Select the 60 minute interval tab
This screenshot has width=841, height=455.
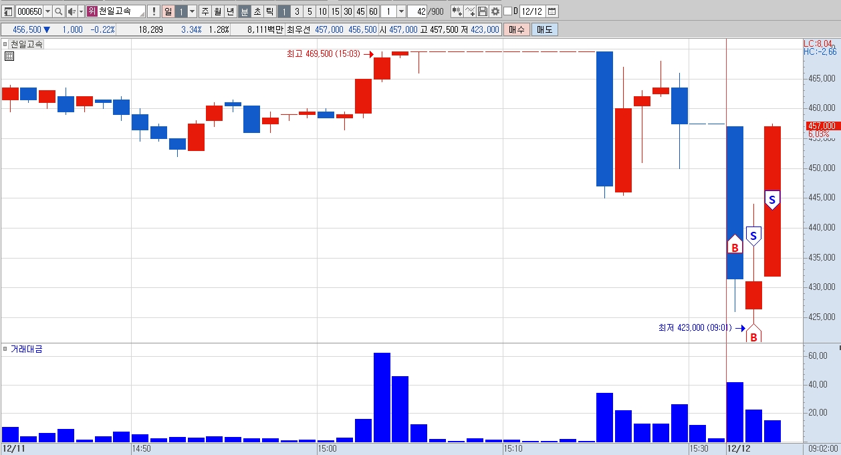click(373, 11)
